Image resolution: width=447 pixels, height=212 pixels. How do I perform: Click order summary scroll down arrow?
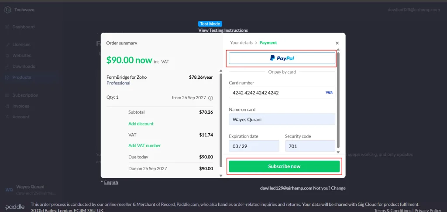click(x=220, y=176)
